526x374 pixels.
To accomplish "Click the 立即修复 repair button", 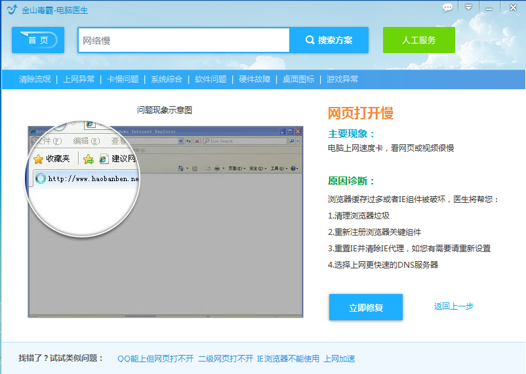I will point(366,307).
